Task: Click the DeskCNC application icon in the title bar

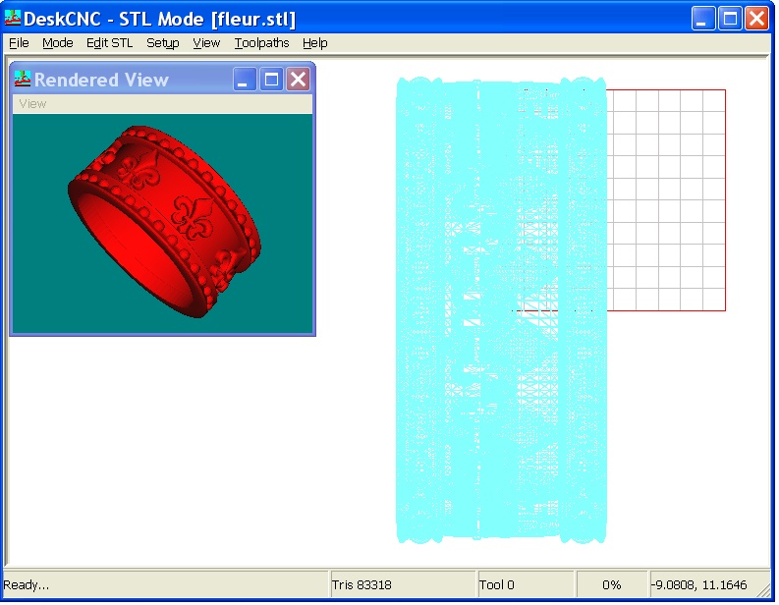Action: coord(13,19)
